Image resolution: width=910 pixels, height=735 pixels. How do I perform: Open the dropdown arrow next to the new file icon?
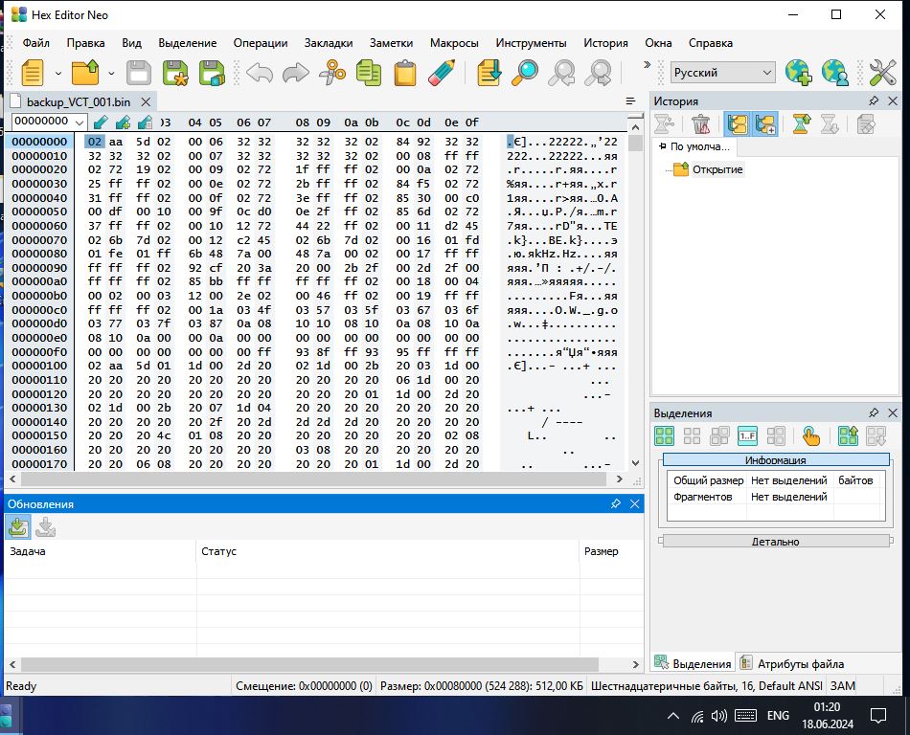58,74
